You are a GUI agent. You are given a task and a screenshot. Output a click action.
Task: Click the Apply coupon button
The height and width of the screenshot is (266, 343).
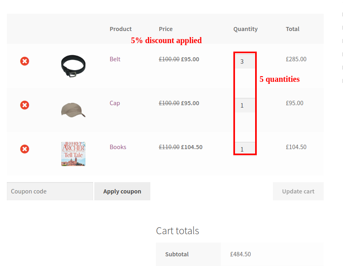[122, 191]
